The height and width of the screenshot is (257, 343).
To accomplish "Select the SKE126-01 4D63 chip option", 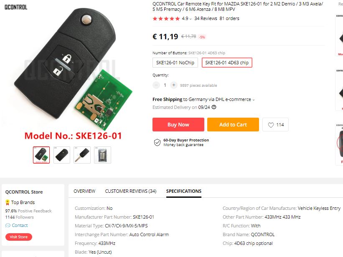I will tap(227, 63).
